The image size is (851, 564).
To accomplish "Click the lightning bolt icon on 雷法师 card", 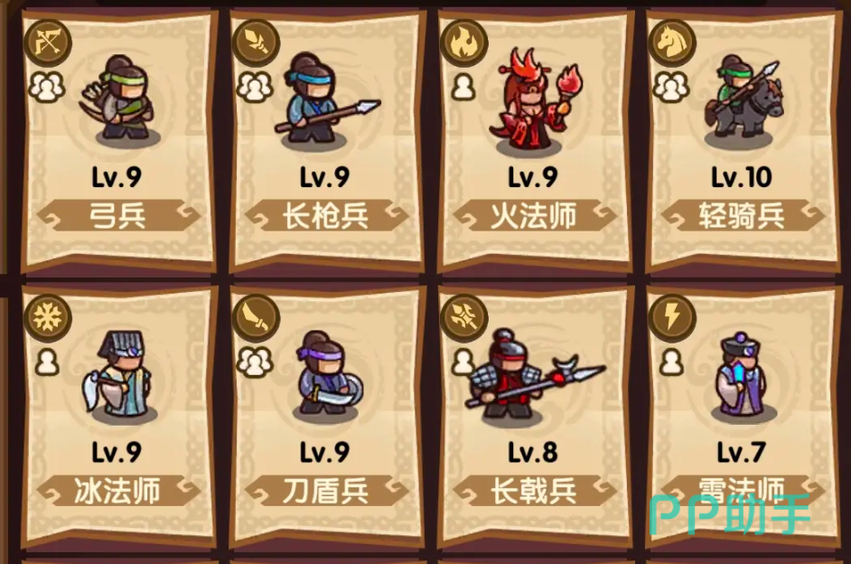I will coord(671,317).
